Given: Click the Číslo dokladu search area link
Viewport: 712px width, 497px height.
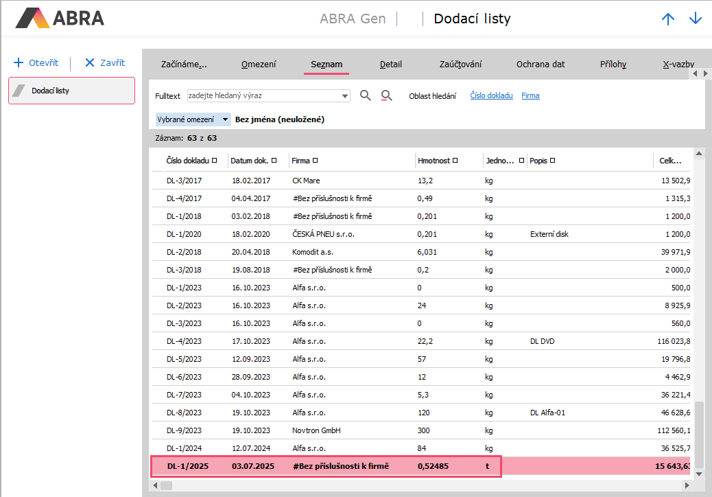Looking at the screenshot, I should pos(491,95).
